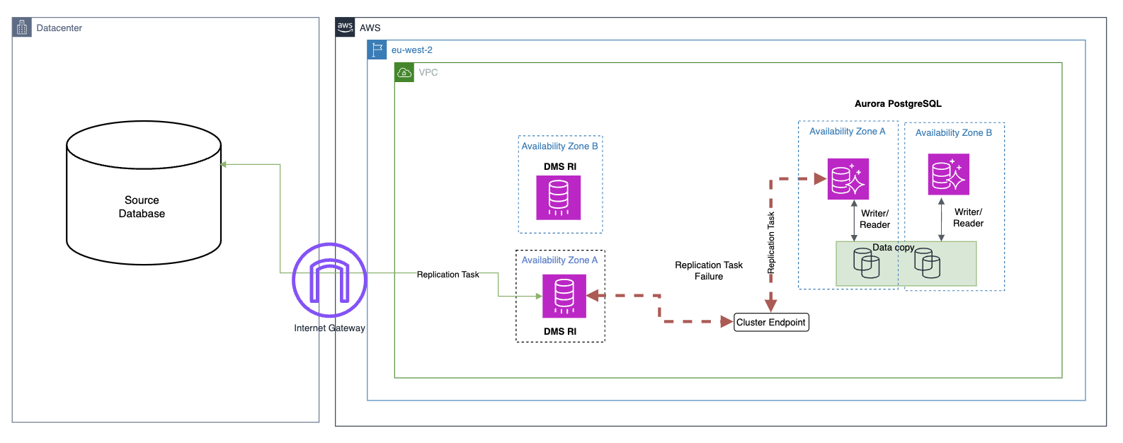1123x443 pixels.
Task: Click the Datacenter building icon
Action: tap(22, 28)
